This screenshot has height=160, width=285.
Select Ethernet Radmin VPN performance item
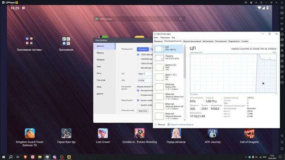click(168, 87)
